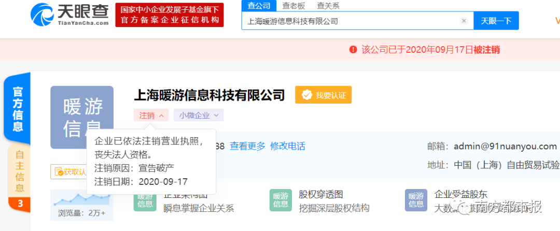The image size is (560, 231).
Task: Click the 股权穿透图 title
Action: tap(321, 194)
